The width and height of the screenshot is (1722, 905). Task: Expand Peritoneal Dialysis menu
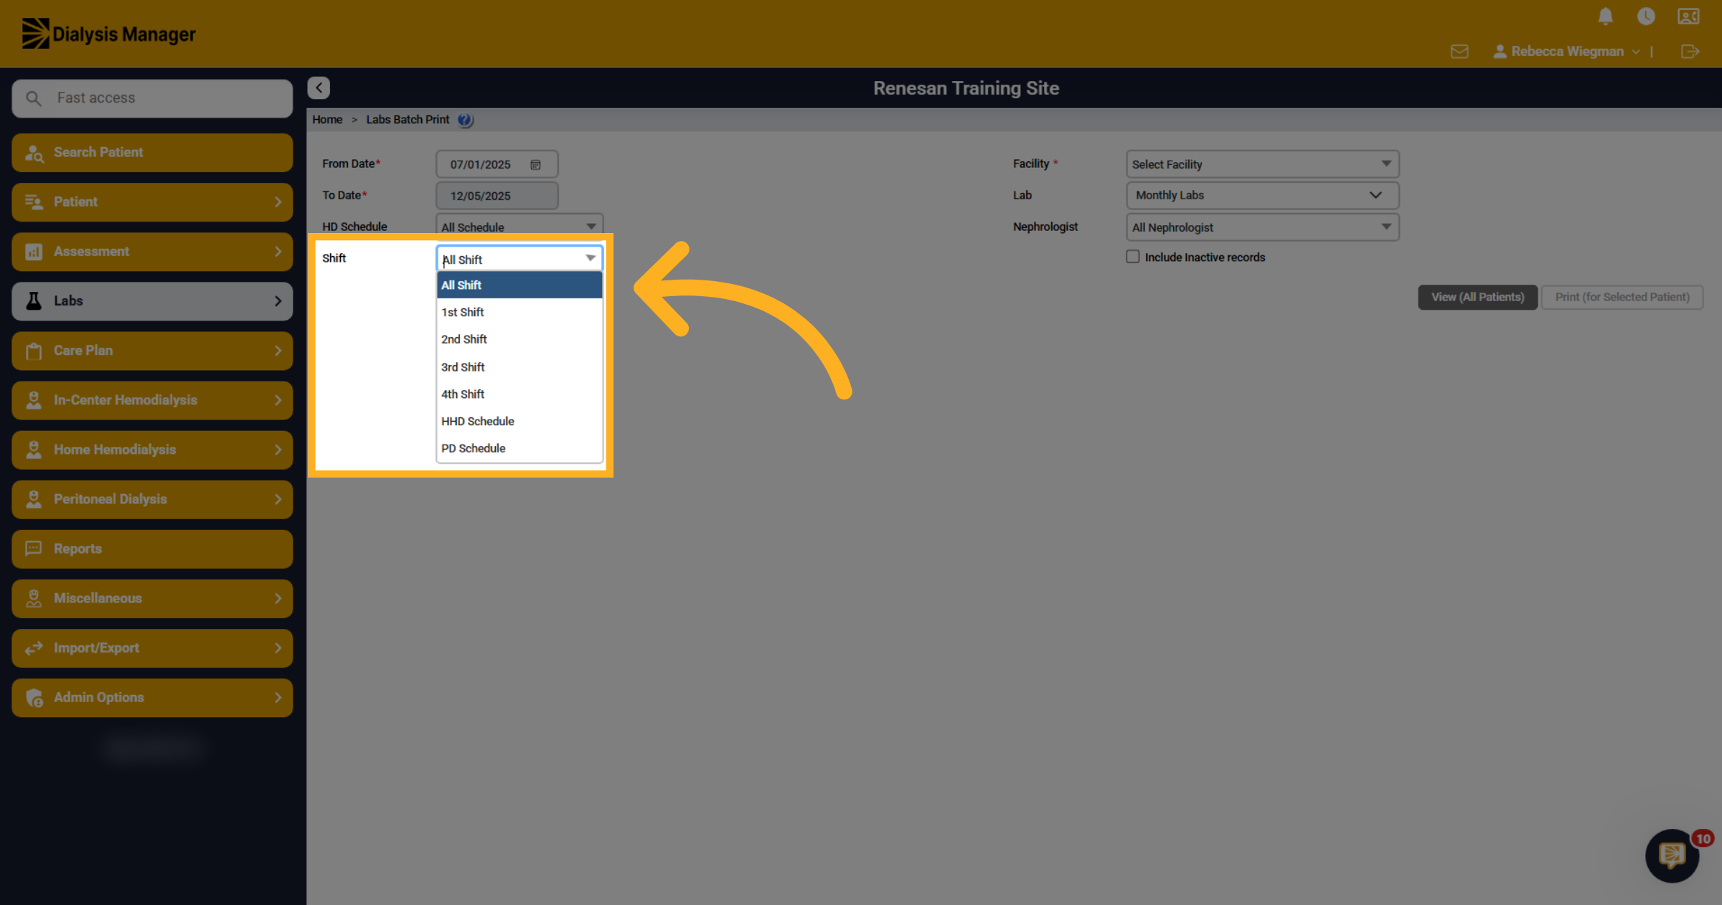(x=152, y=499)
